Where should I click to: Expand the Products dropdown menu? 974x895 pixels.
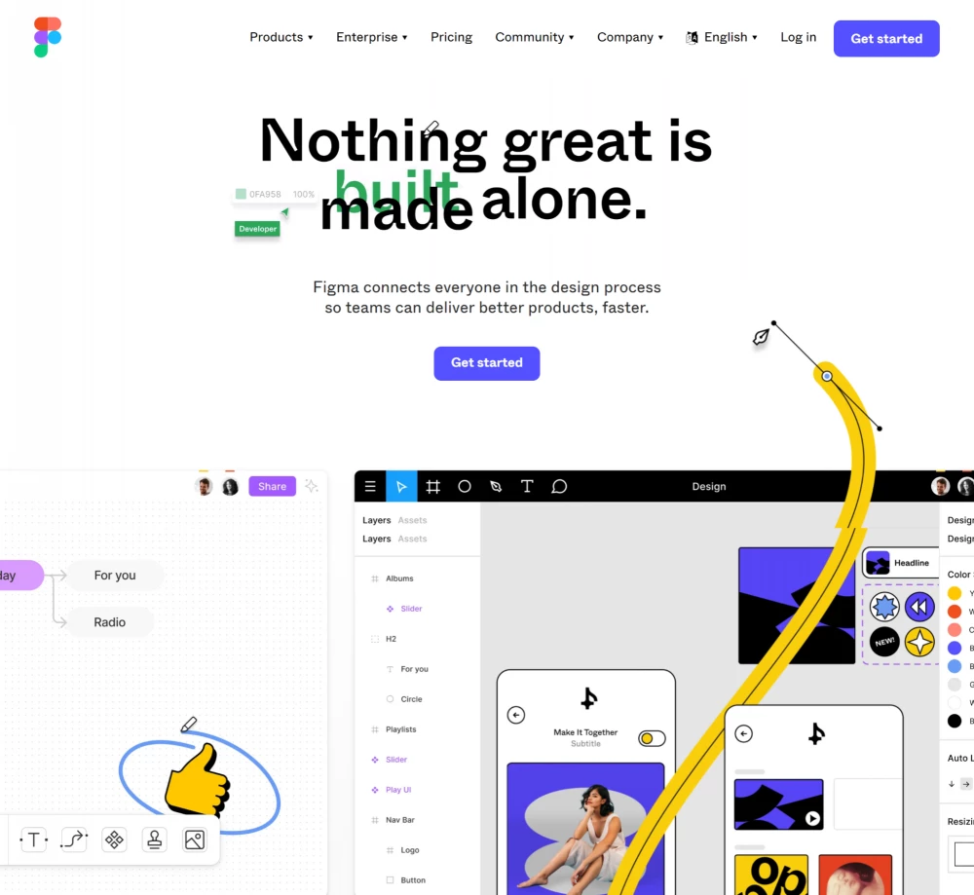click(x=281, y=37)
